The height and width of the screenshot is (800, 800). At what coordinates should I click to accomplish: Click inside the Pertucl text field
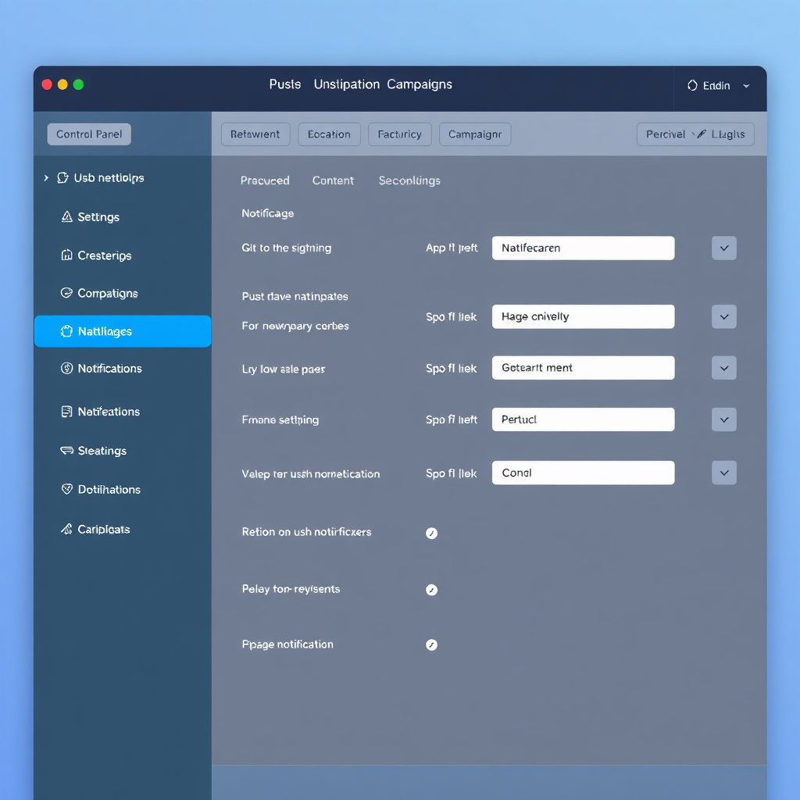coord(583,420)
